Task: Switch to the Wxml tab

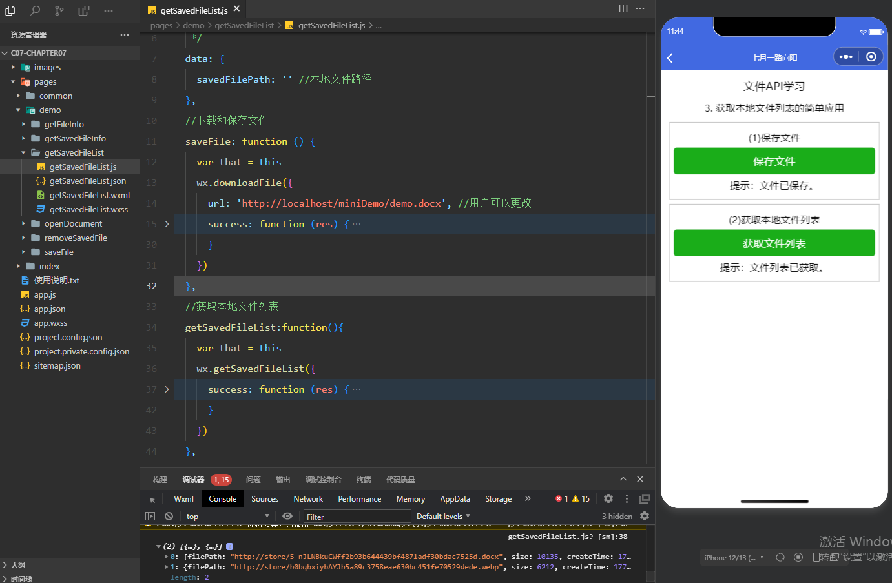Action: click(183, 498)
